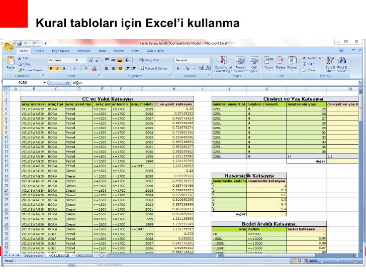
Task: Apply the cell borders button
Action: click(x=74, y=68)
